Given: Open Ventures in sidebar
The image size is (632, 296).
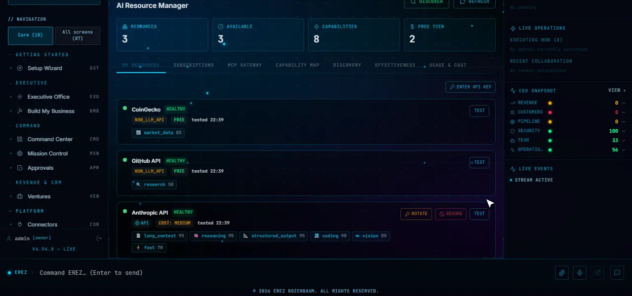Looking at the screenshot, I should (54, 196).
